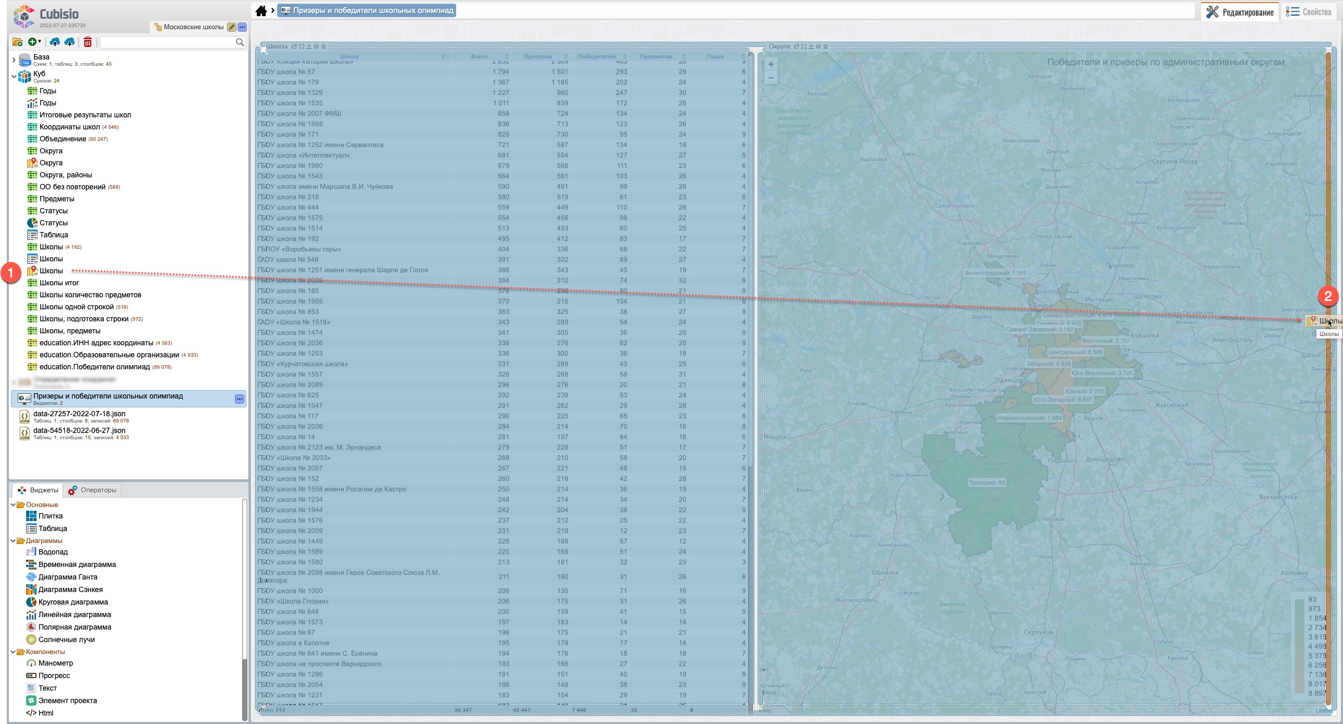Click the map zoom out minus button
Image resolution: width=1343 pixels, height=724 pixels.
pyautogui.click(x=771, y=78)
